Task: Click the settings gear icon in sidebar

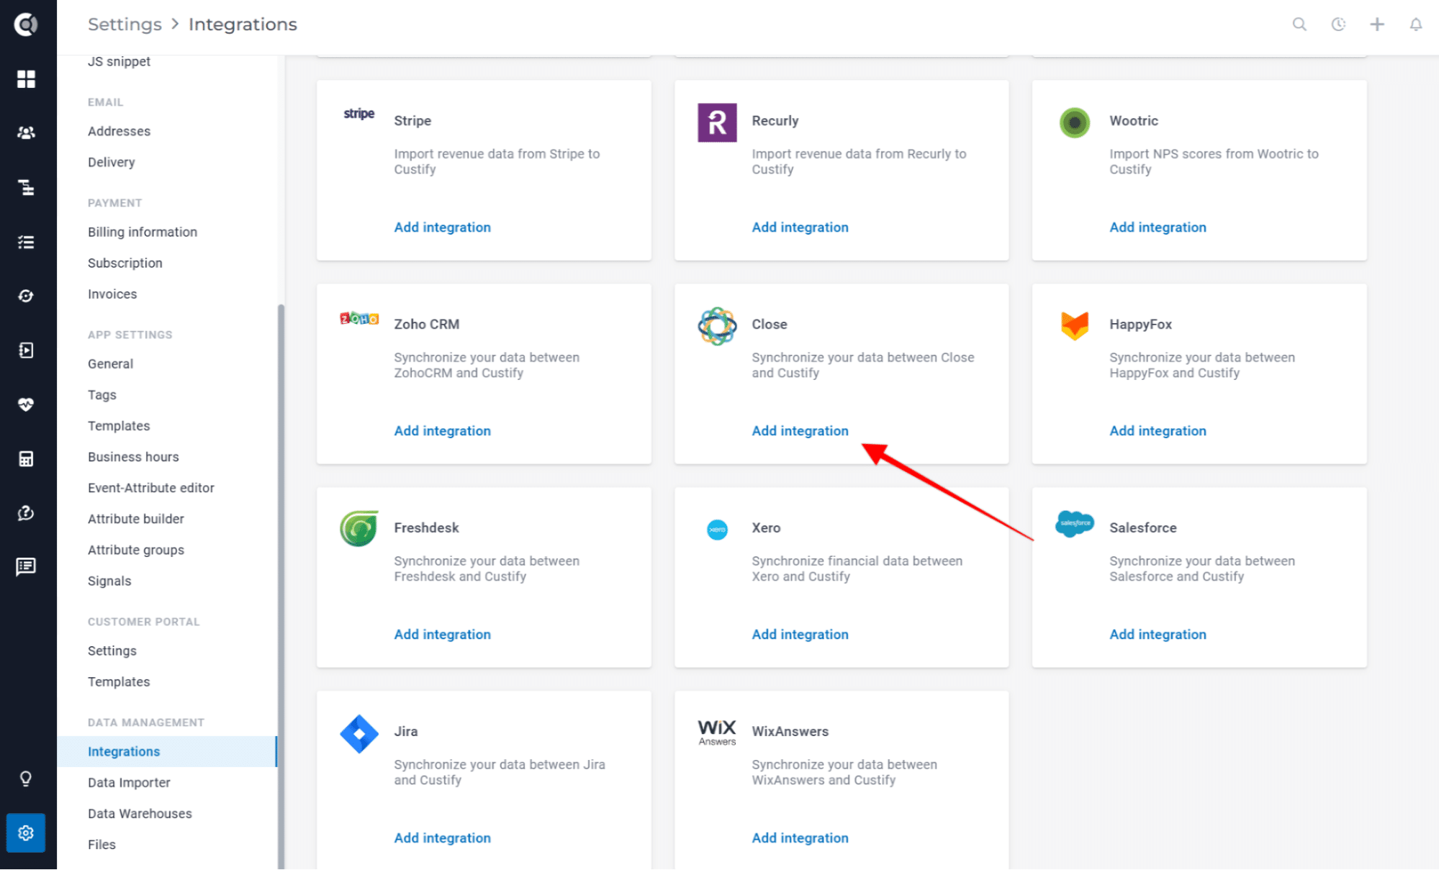Action: tap(26, 833)
